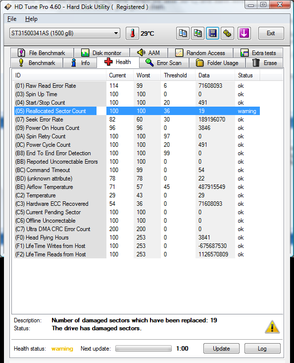Switch to the Disk monitor tab
Viewport: 294px width, 363px height.
pyautogui.click(x=101, y=53)
